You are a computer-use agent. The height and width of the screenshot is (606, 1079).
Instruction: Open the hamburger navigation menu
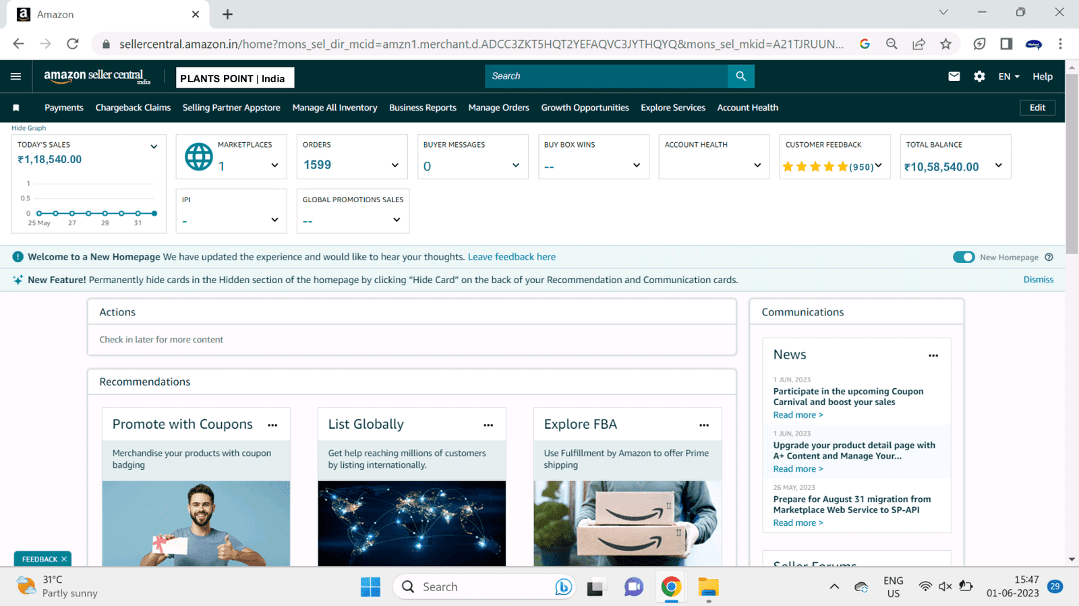tap(16, 76)
